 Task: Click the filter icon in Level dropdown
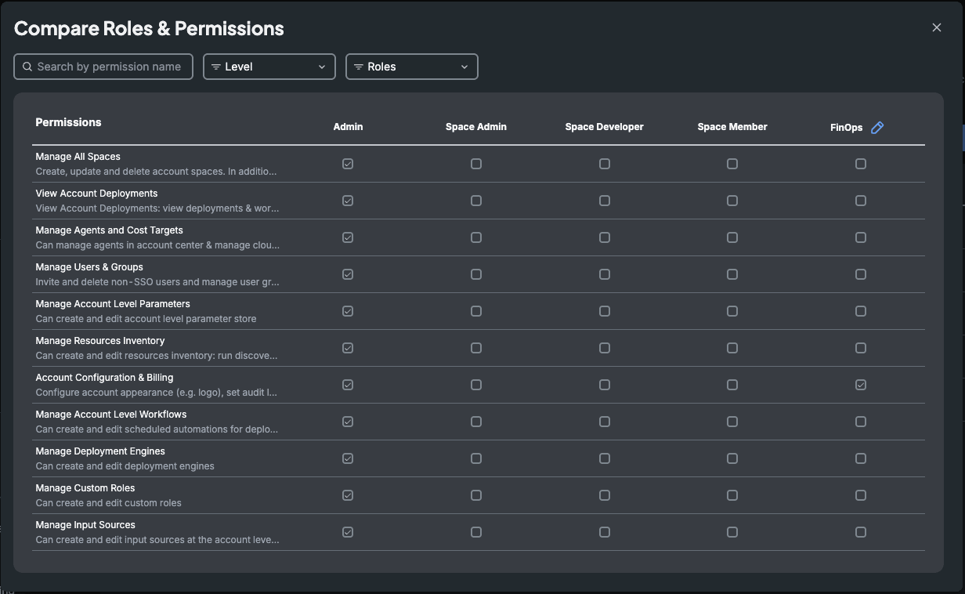tap(216, 67)
